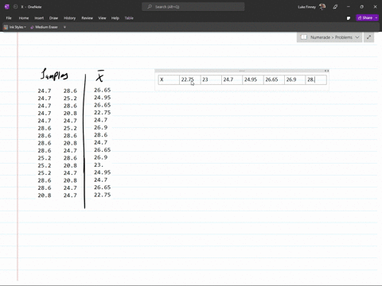Open the File menu
The image size is (382, 286).
tap(9, 18)
